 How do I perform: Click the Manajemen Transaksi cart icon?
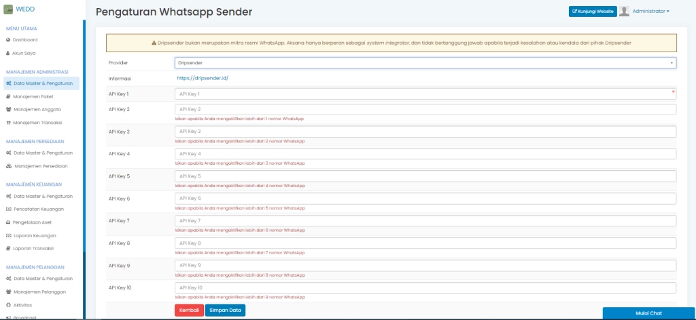8,123
